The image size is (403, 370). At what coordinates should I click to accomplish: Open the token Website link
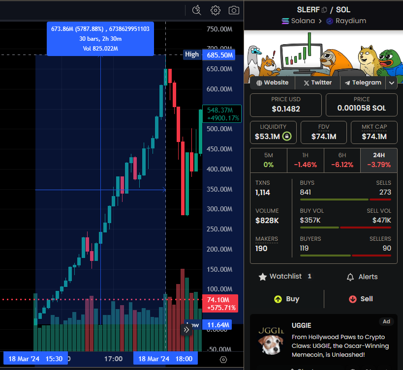(273, 83)
